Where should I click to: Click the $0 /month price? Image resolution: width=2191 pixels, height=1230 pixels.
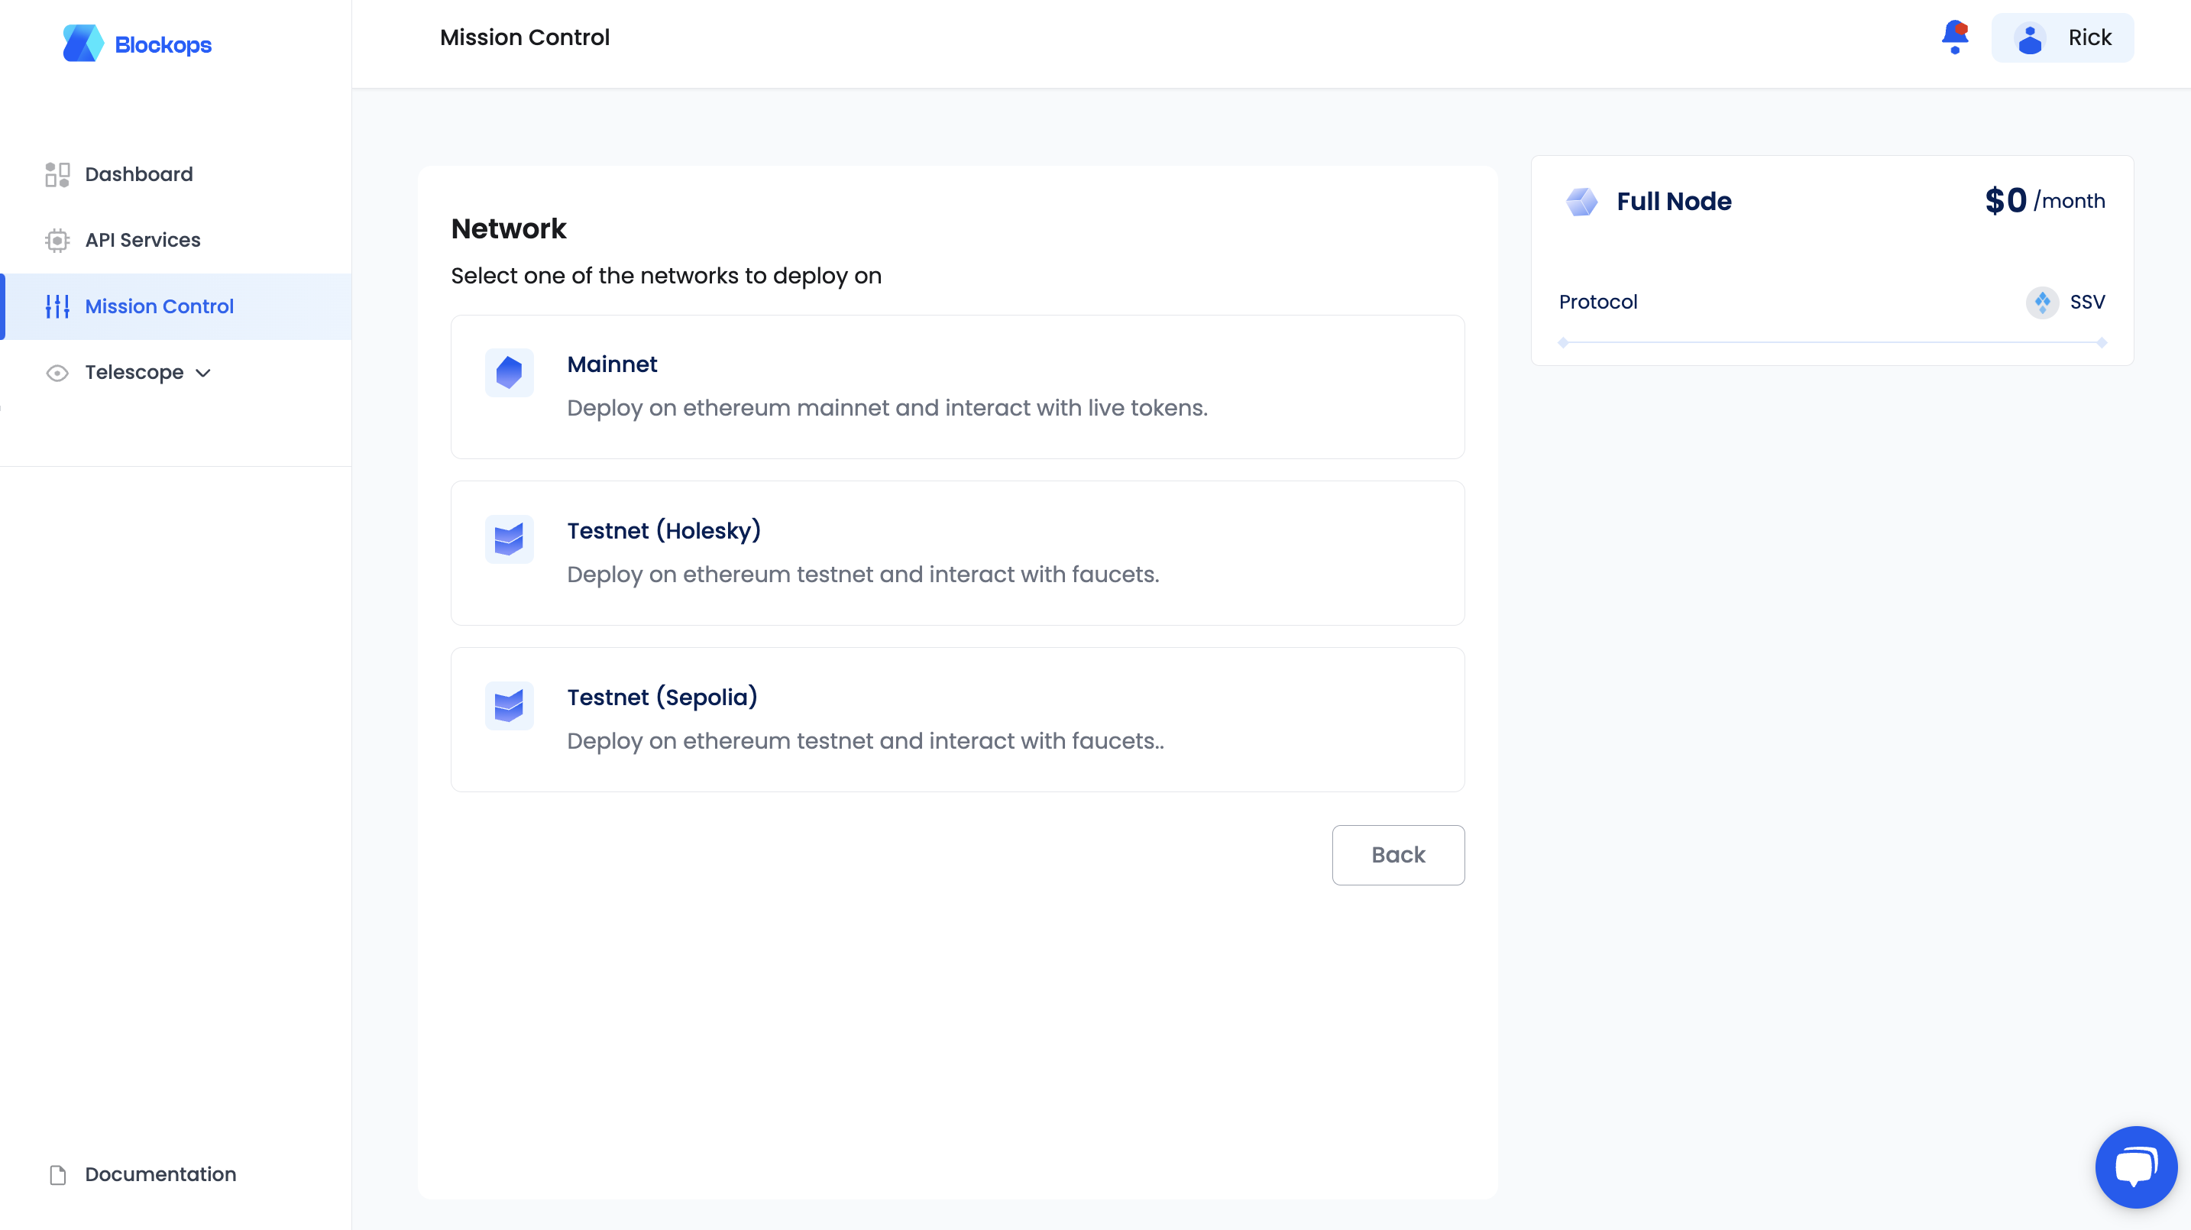coord(2045,202)
